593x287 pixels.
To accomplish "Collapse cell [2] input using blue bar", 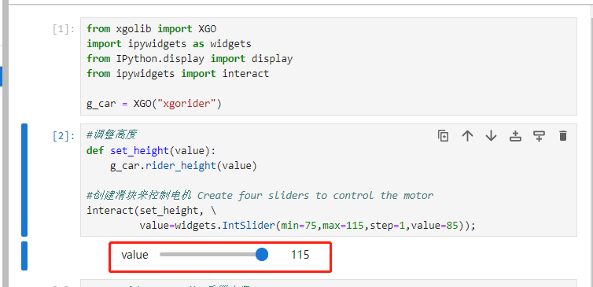I will (x=24, y=180).
